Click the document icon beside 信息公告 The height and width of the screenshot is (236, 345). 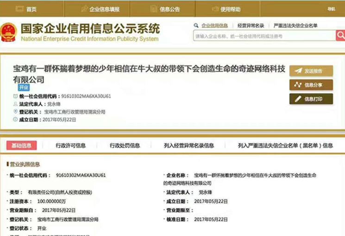coord(154,9)
